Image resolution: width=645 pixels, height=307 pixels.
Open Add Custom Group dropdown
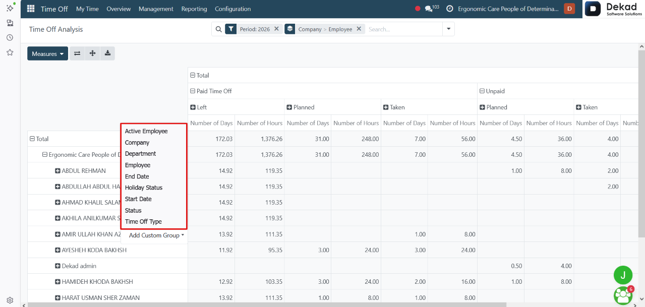tap(156, 235)
